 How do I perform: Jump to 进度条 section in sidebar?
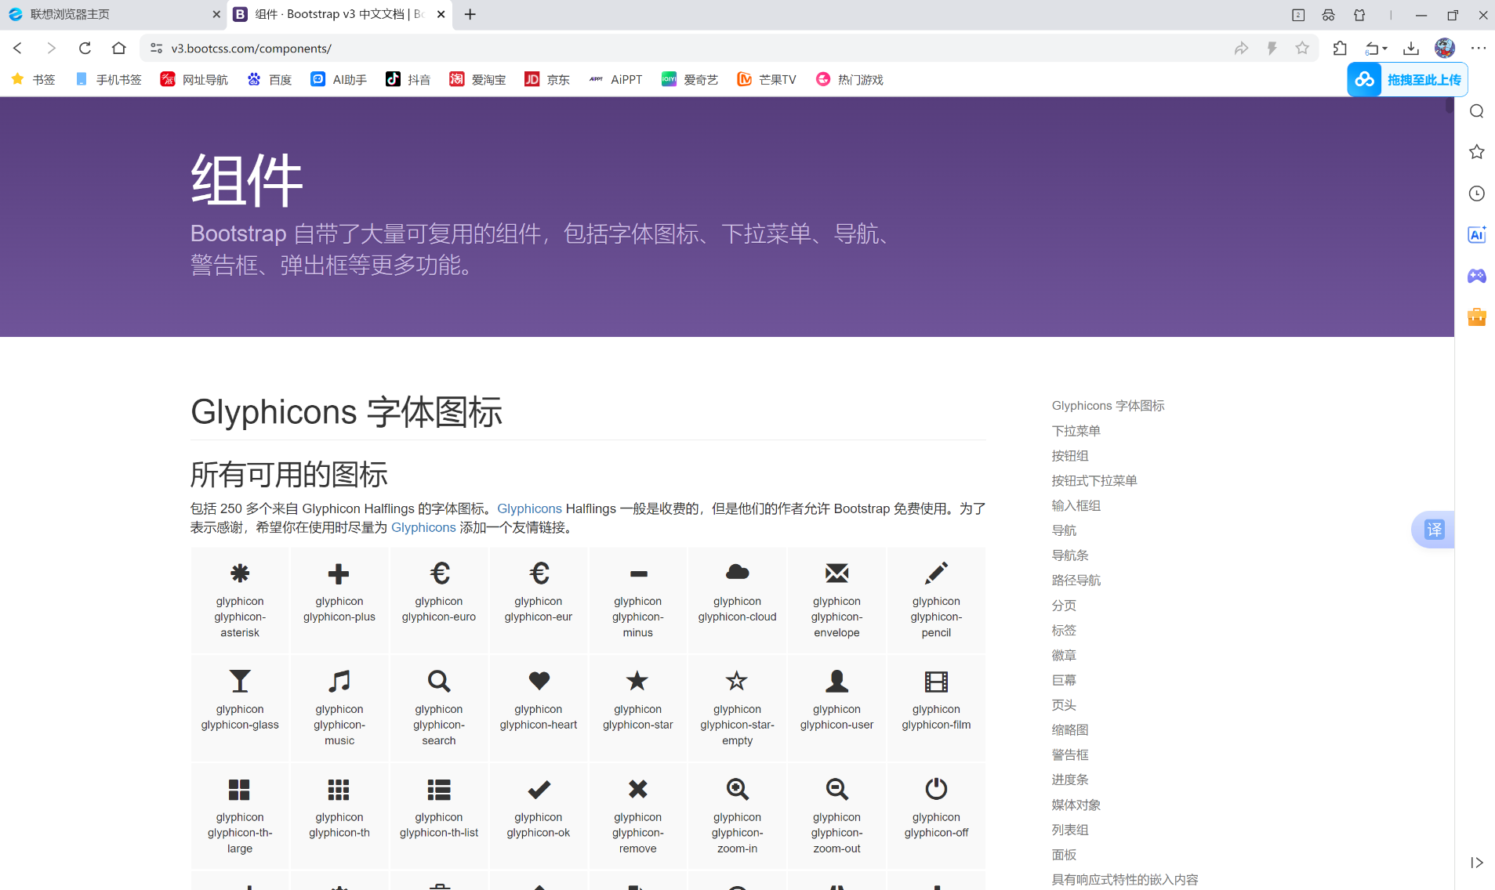[x=1070, y=780]
